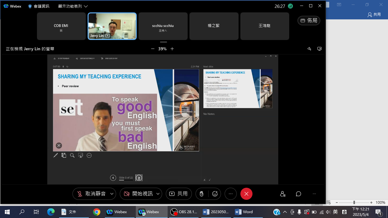
Task: Click the annotate icon above shared screen
Action: point(309,49)
